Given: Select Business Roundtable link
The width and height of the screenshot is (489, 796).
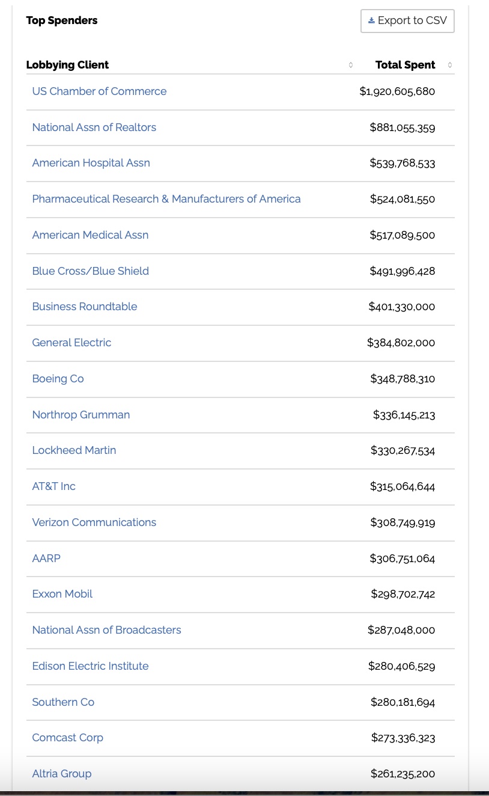Looking at the screenshot, I should (x=85, y=307).
